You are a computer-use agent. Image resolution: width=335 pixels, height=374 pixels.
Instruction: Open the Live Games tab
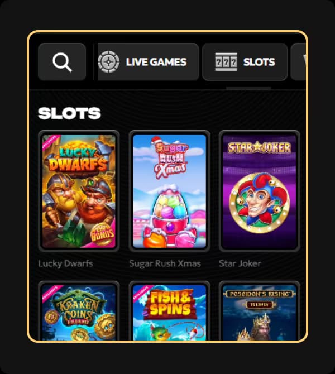point(148,62)
